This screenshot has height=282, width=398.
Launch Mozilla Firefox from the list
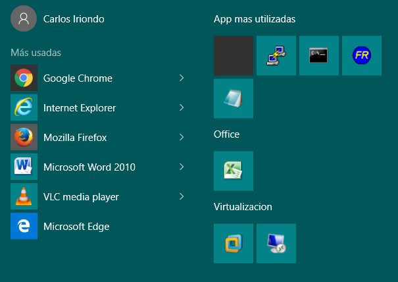74,138
